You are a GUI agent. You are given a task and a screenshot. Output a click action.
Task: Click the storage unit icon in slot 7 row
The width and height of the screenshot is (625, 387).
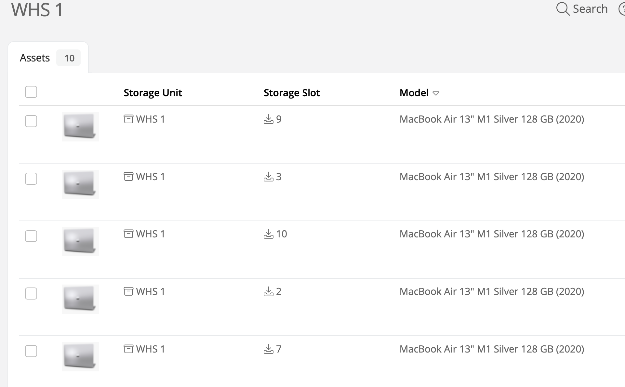(x=128, y=349)
